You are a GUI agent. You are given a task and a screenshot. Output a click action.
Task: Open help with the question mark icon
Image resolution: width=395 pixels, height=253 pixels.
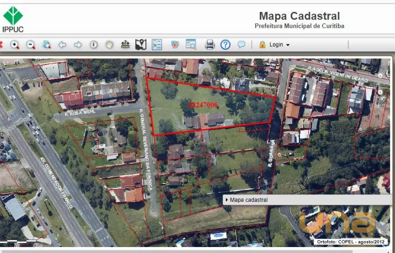point(226,44)
